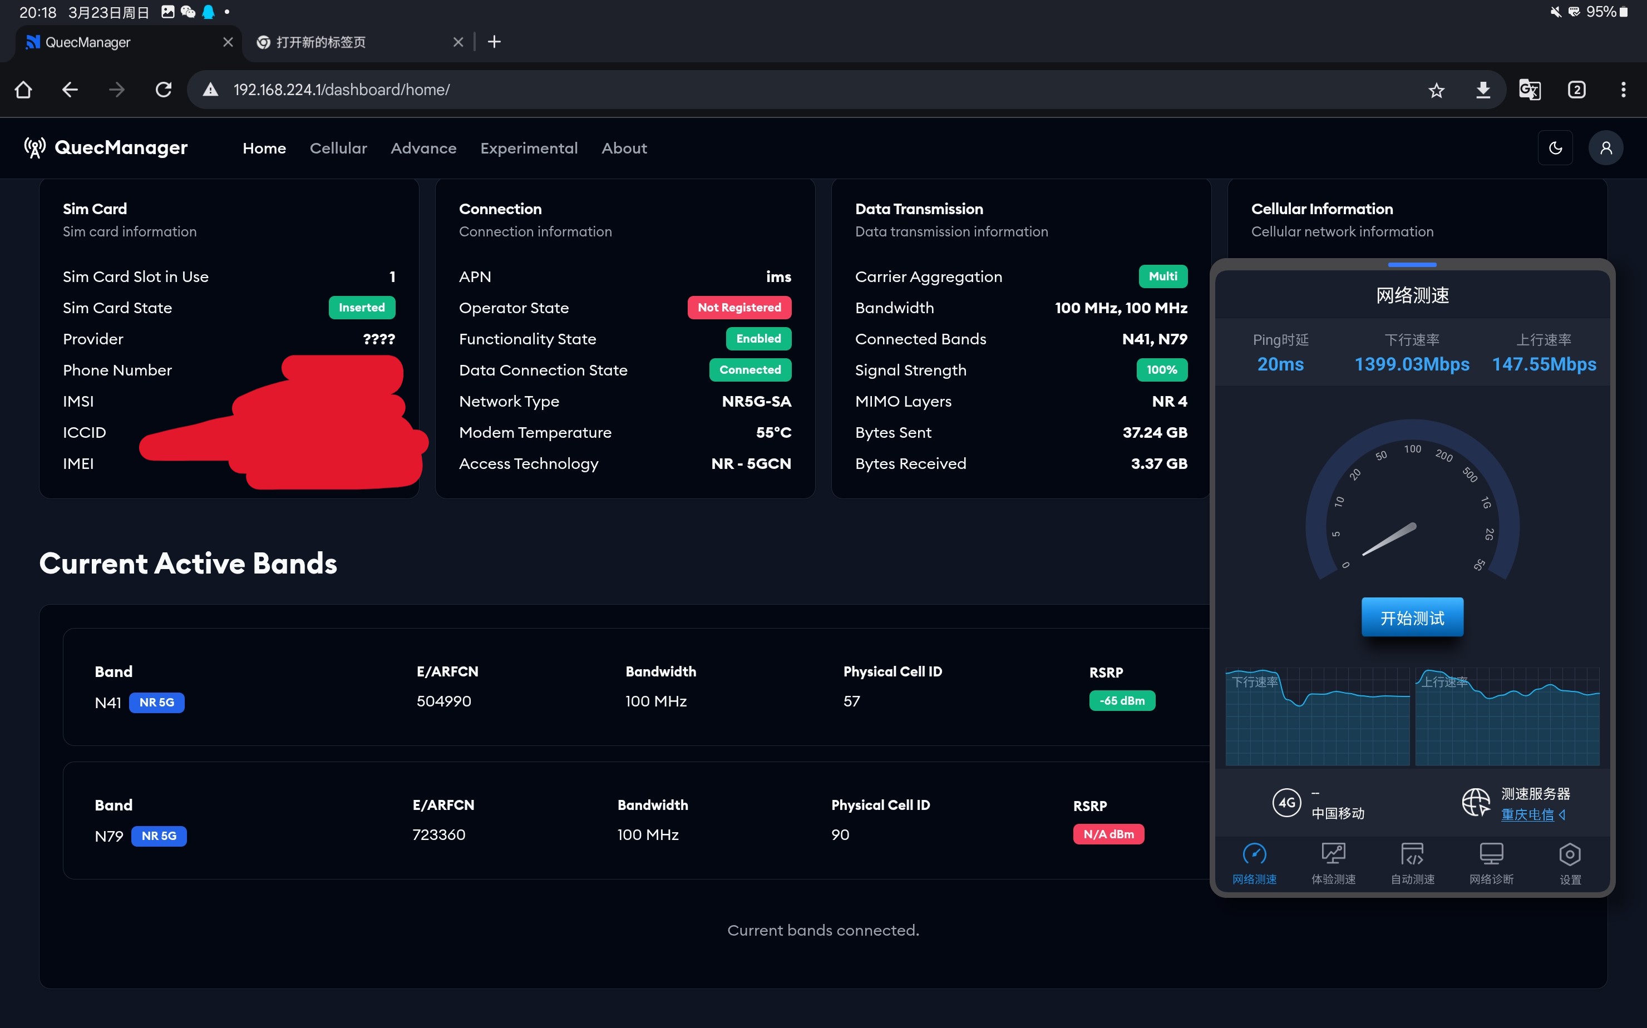Click the 开始测试 start test button
The width and height of the screenshot is (1647, 1028).
coord(1412,617)
